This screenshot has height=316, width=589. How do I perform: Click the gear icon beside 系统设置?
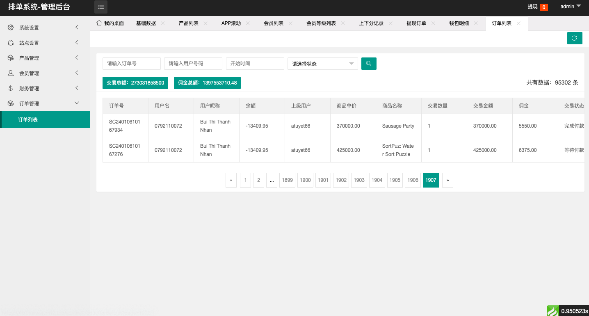click(x=11, y=27)
